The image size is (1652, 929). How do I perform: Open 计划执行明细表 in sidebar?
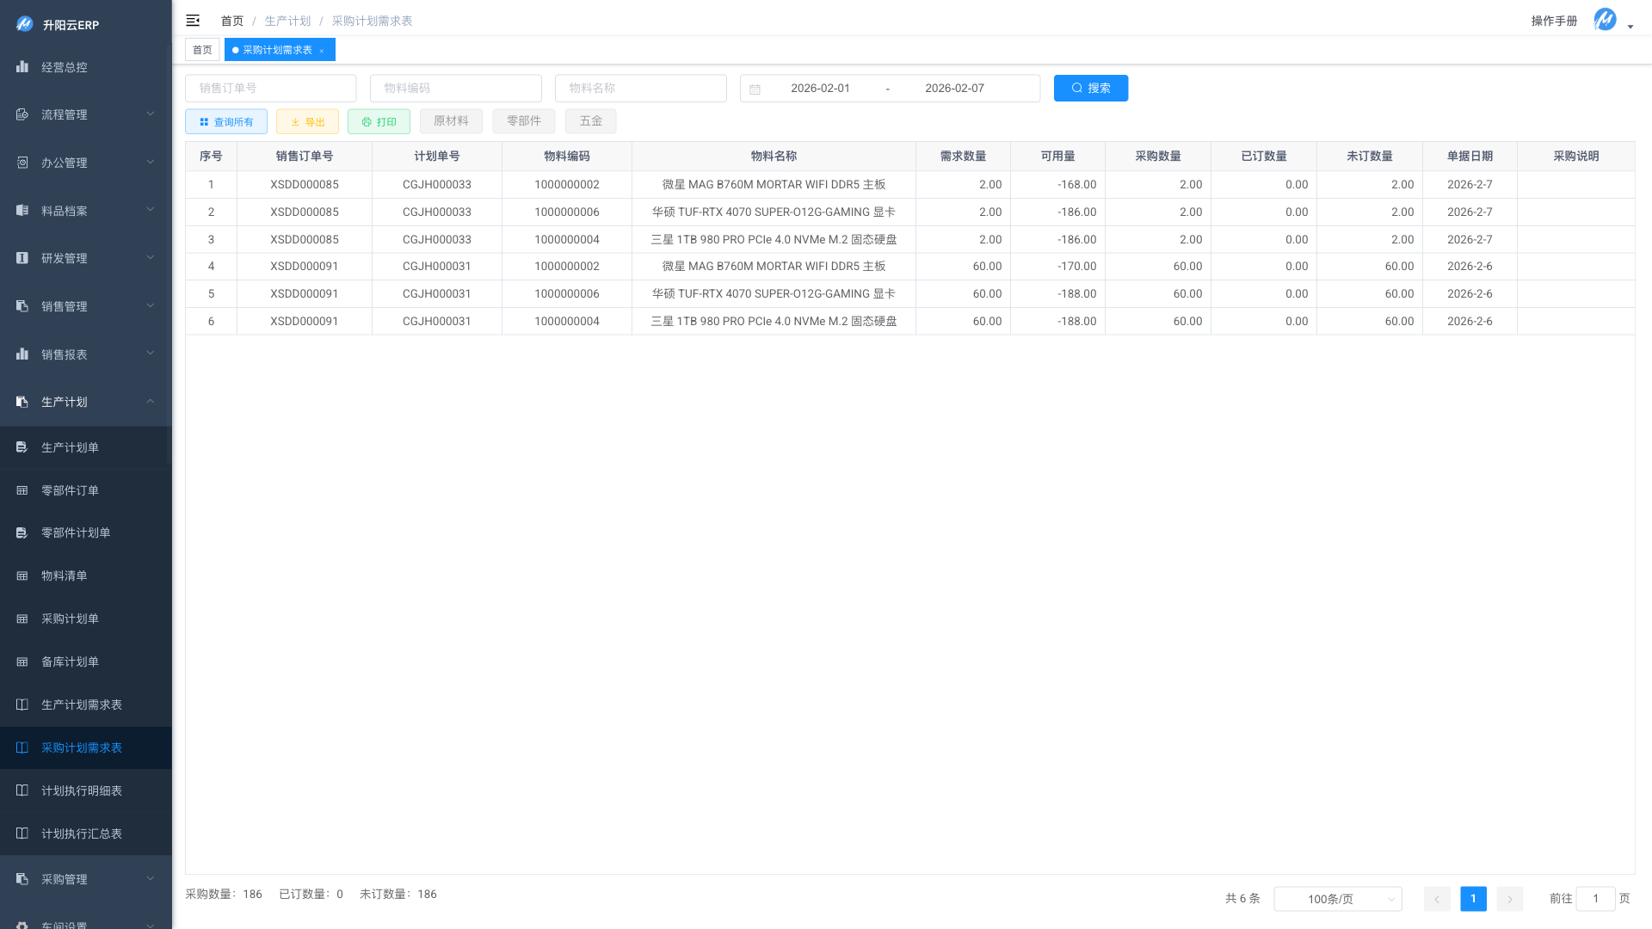[x=82, y=791]
